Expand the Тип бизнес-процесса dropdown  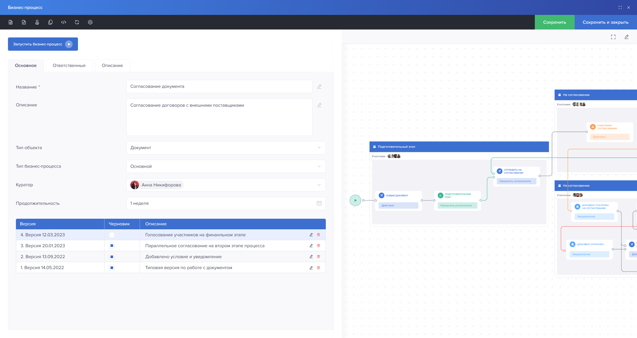click(226, 166)
